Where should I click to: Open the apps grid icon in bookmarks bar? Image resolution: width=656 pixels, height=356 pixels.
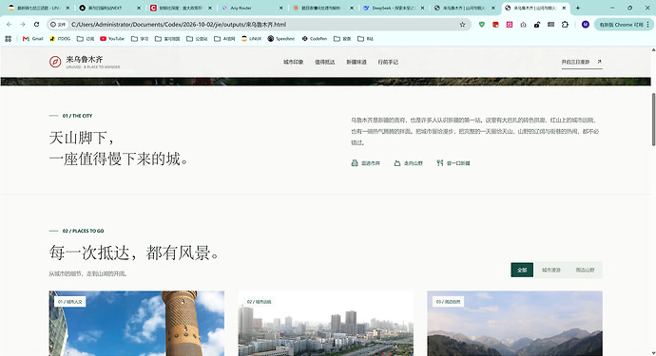[8, 39]
